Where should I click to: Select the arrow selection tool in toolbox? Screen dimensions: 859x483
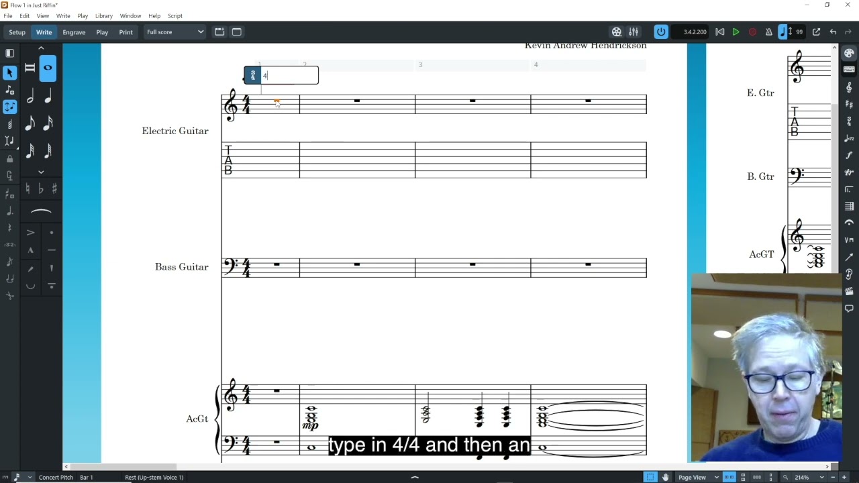(9, 72)
